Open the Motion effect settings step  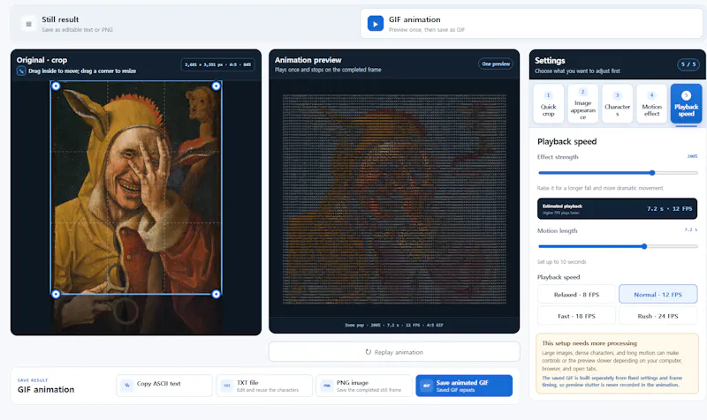(x=651, y=103)
